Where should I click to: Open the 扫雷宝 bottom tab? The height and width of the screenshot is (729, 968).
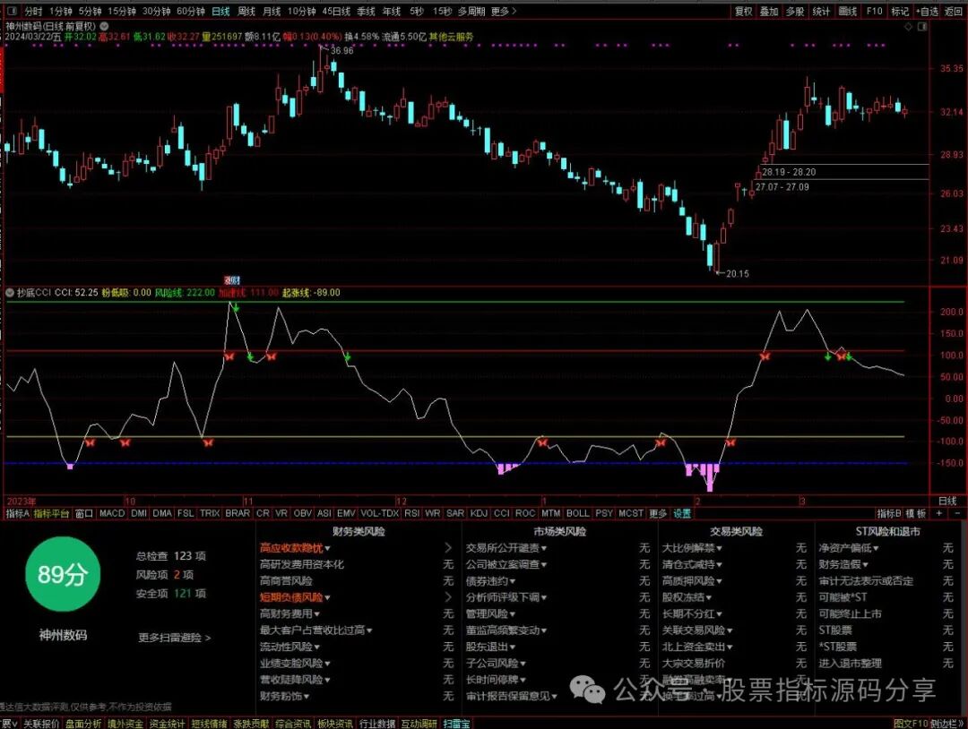point(456,724)
